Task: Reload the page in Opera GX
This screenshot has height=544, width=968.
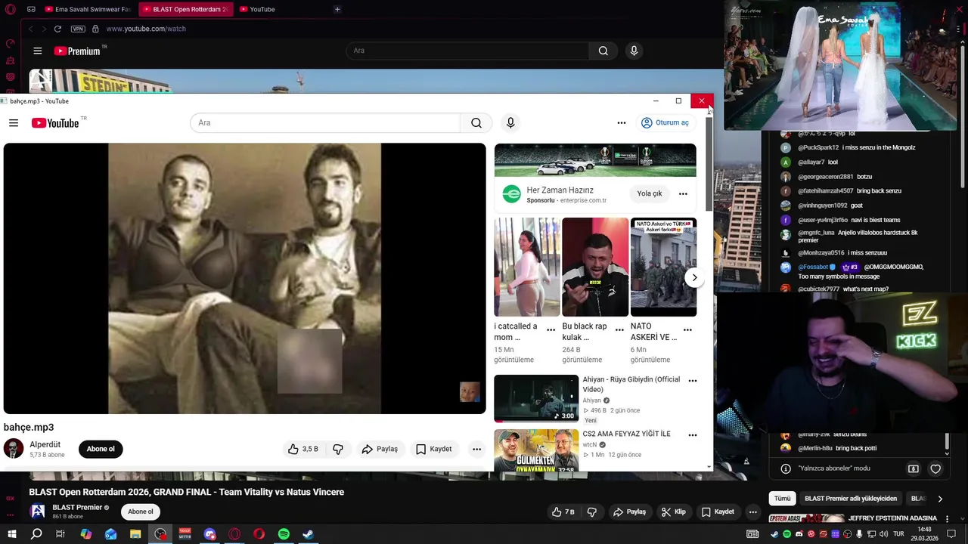Action: coord(57,29)
